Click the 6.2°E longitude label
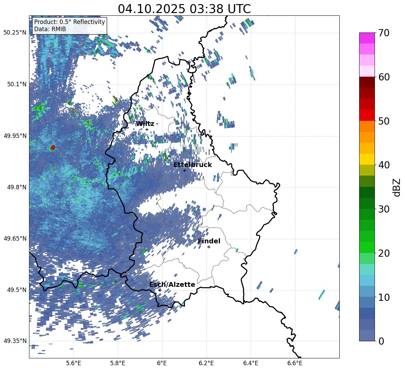405x370 pixels. click(x=206, y=363)
